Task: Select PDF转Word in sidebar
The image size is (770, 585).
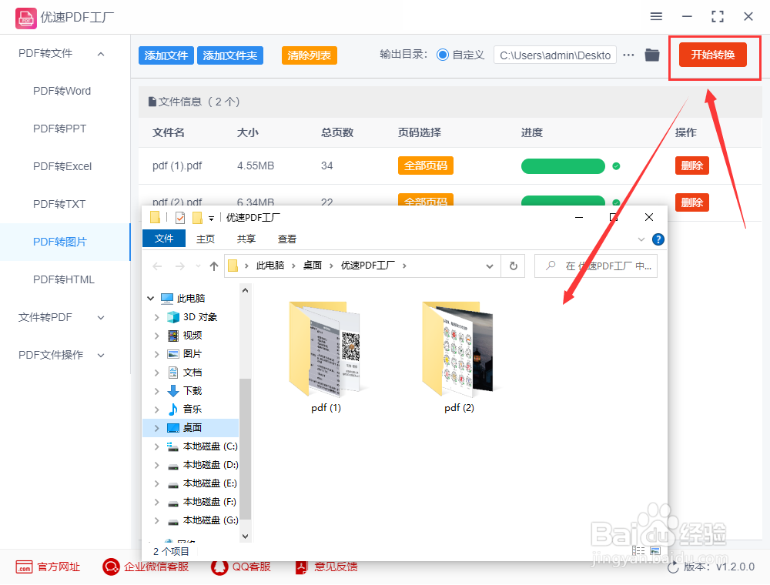Action: pyautogui.click(x=62, y=92)
